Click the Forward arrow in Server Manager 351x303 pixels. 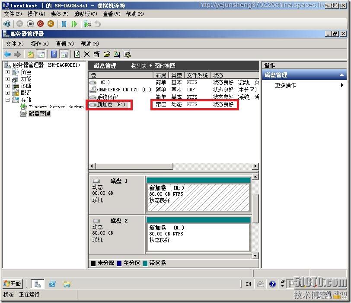pos(17,54)
